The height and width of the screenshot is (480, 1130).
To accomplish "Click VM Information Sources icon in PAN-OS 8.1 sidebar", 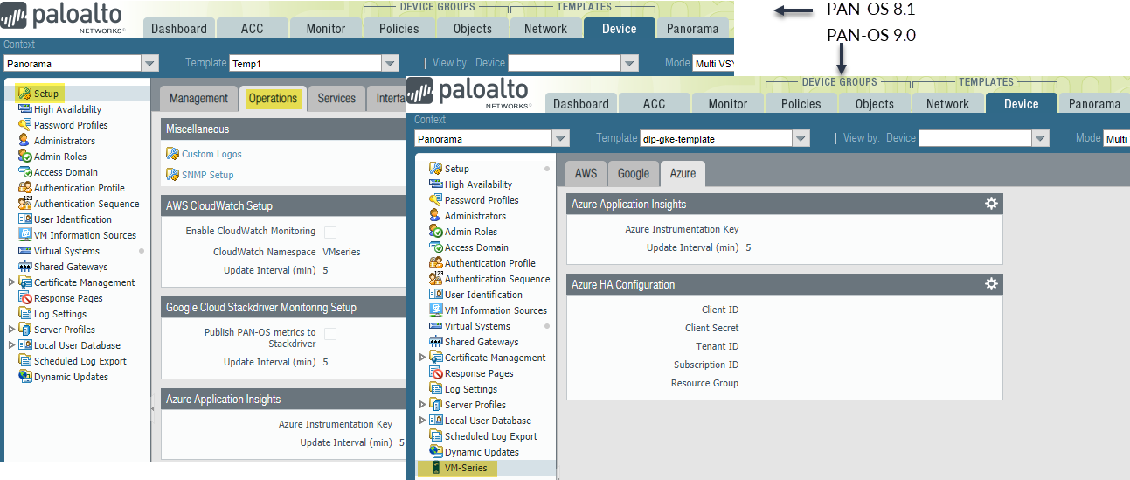I will tap(25, 235).
